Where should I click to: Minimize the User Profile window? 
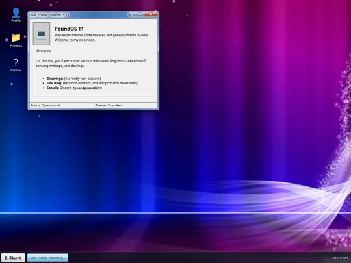[x=132, y=14]
